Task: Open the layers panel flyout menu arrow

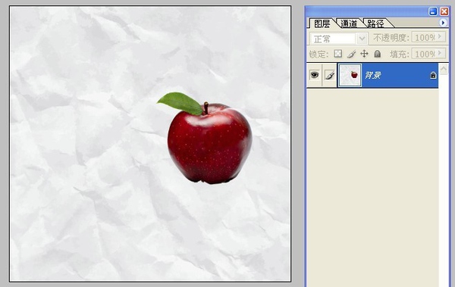Action: 443,23
